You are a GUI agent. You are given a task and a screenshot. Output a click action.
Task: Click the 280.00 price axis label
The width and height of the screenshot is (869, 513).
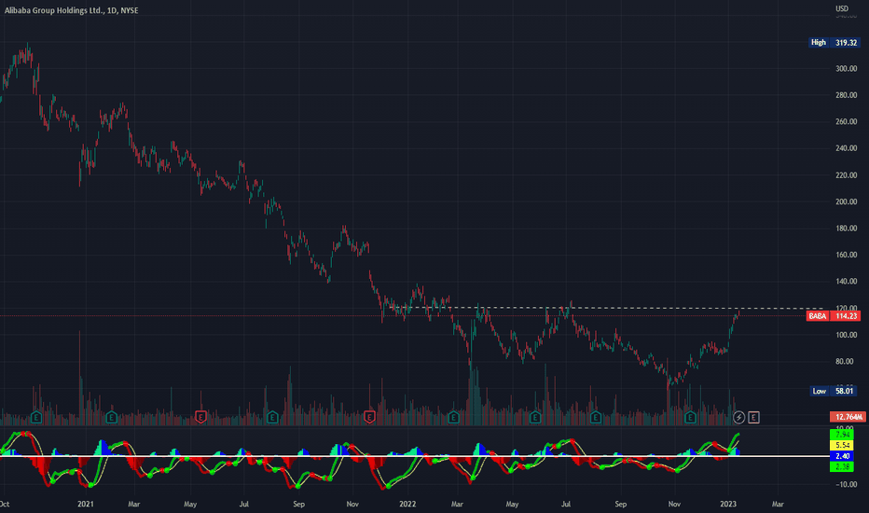pyautogui.click(x=847, y=95)
